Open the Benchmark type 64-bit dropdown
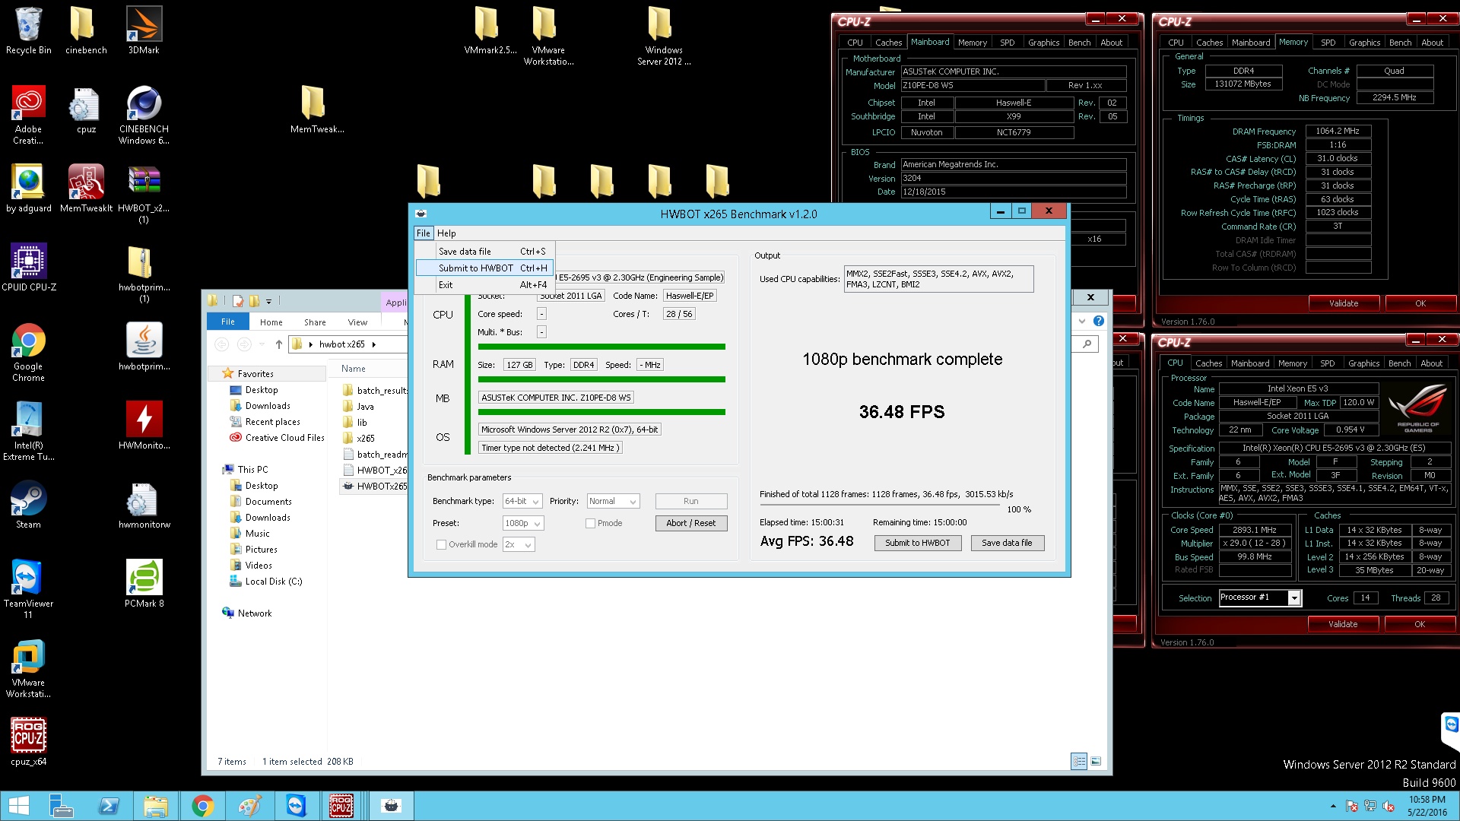This screenshot has height=821, width=1460. tap(522, 502)
